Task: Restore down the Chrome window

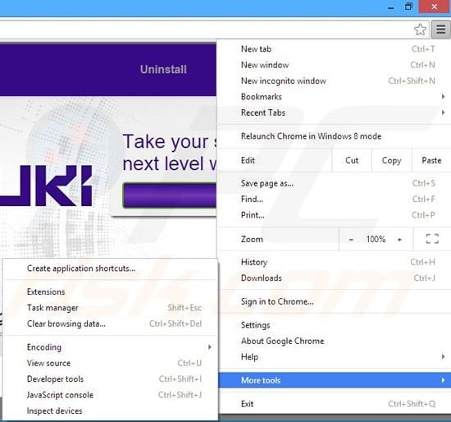Action: [408, 7]
